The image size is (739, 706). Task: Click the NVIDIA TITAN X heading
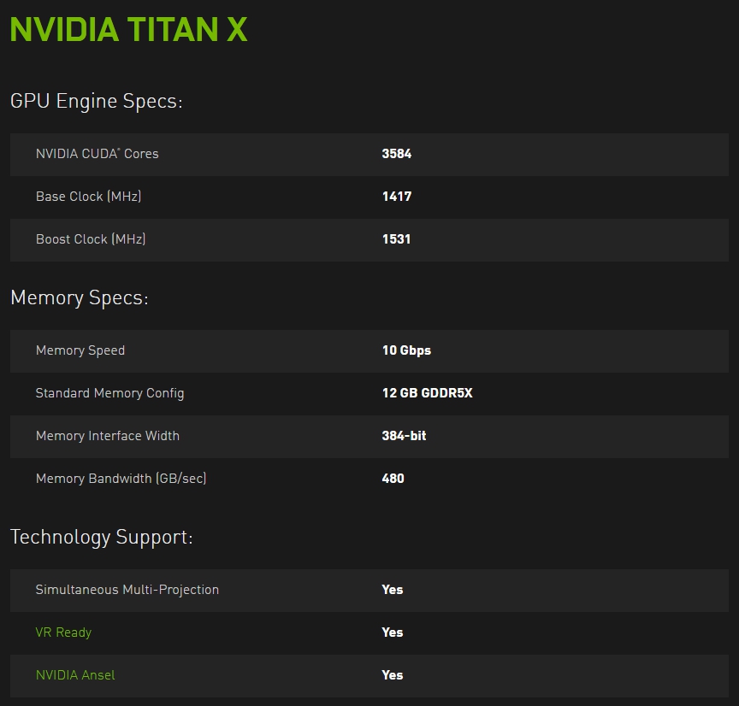point(128,29)
